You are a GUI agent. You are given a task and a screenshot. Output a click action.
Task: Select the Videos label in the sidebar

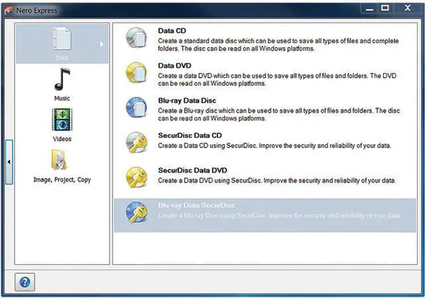[62, 139]
